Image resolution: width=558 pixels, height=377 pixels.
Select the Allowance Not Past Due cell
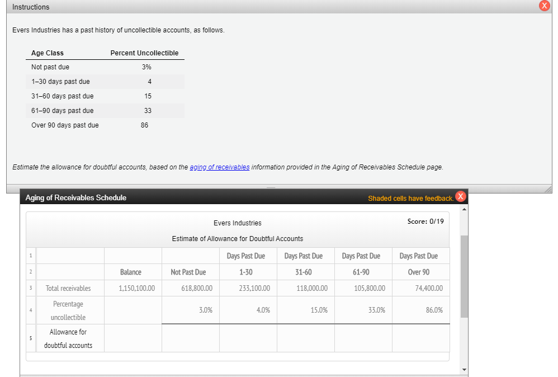[190, 338]
